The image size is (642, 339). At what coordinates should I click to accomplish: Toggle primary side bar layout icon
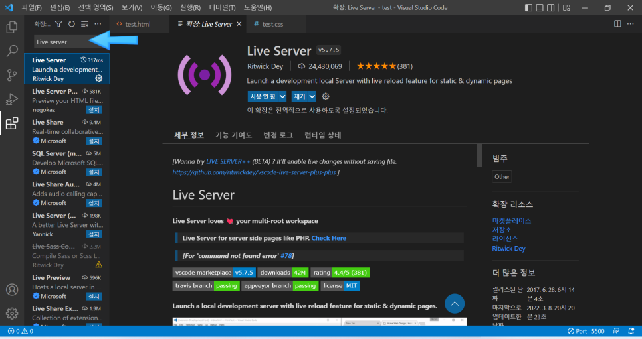point(528,7)
